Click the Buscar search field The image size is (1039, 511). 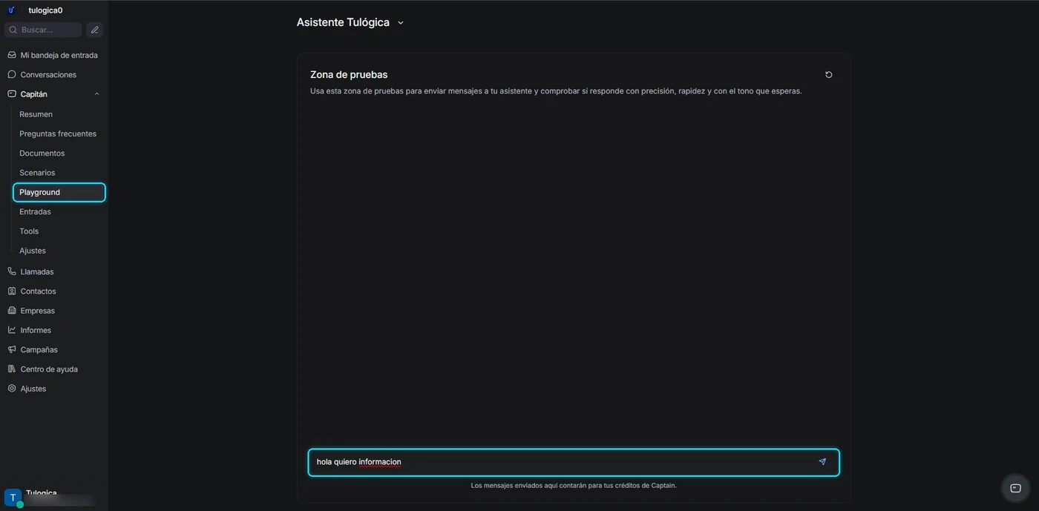click(x=43, y=30)
